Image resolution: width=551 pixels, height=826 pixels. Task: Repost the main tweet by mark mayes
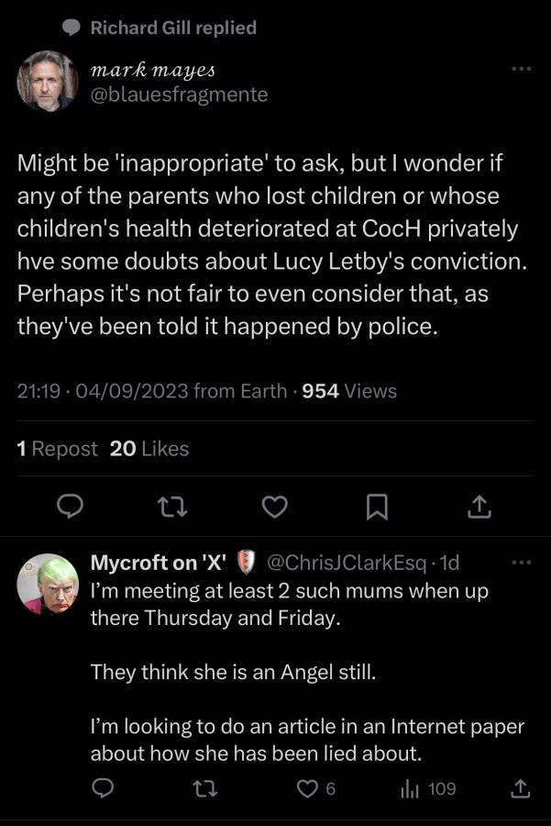coord(172,507)
